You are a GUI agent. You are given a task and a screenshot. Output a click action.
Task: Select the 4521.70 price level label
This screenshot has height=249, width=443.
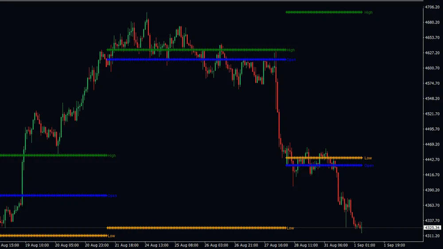(432, 114)
